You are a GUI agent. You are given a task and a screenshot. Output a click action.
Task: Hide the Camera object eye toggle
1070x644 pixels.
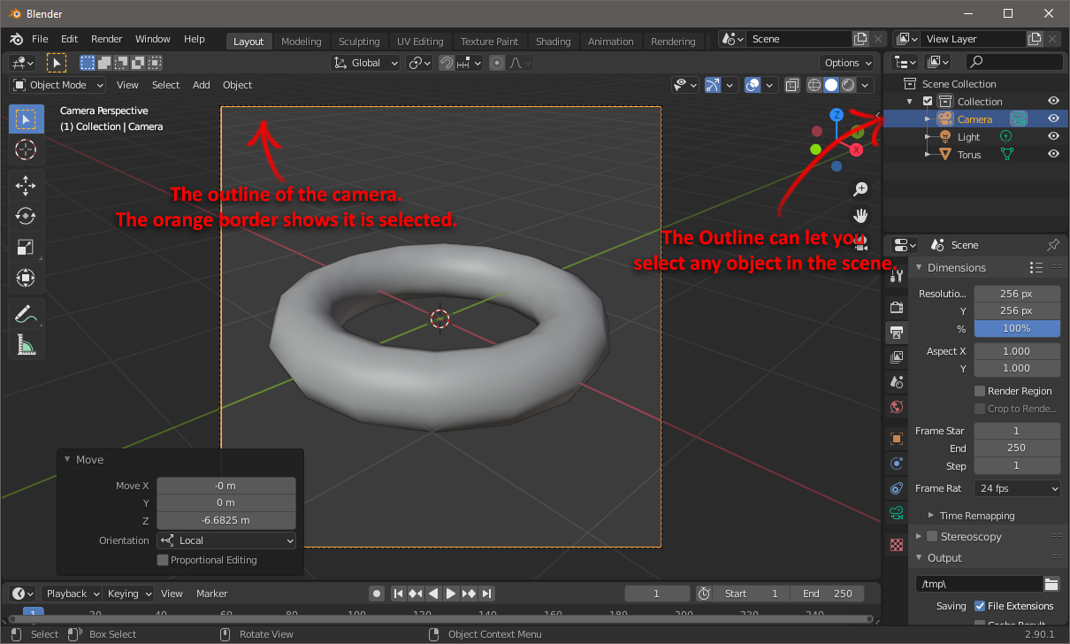1053,119
